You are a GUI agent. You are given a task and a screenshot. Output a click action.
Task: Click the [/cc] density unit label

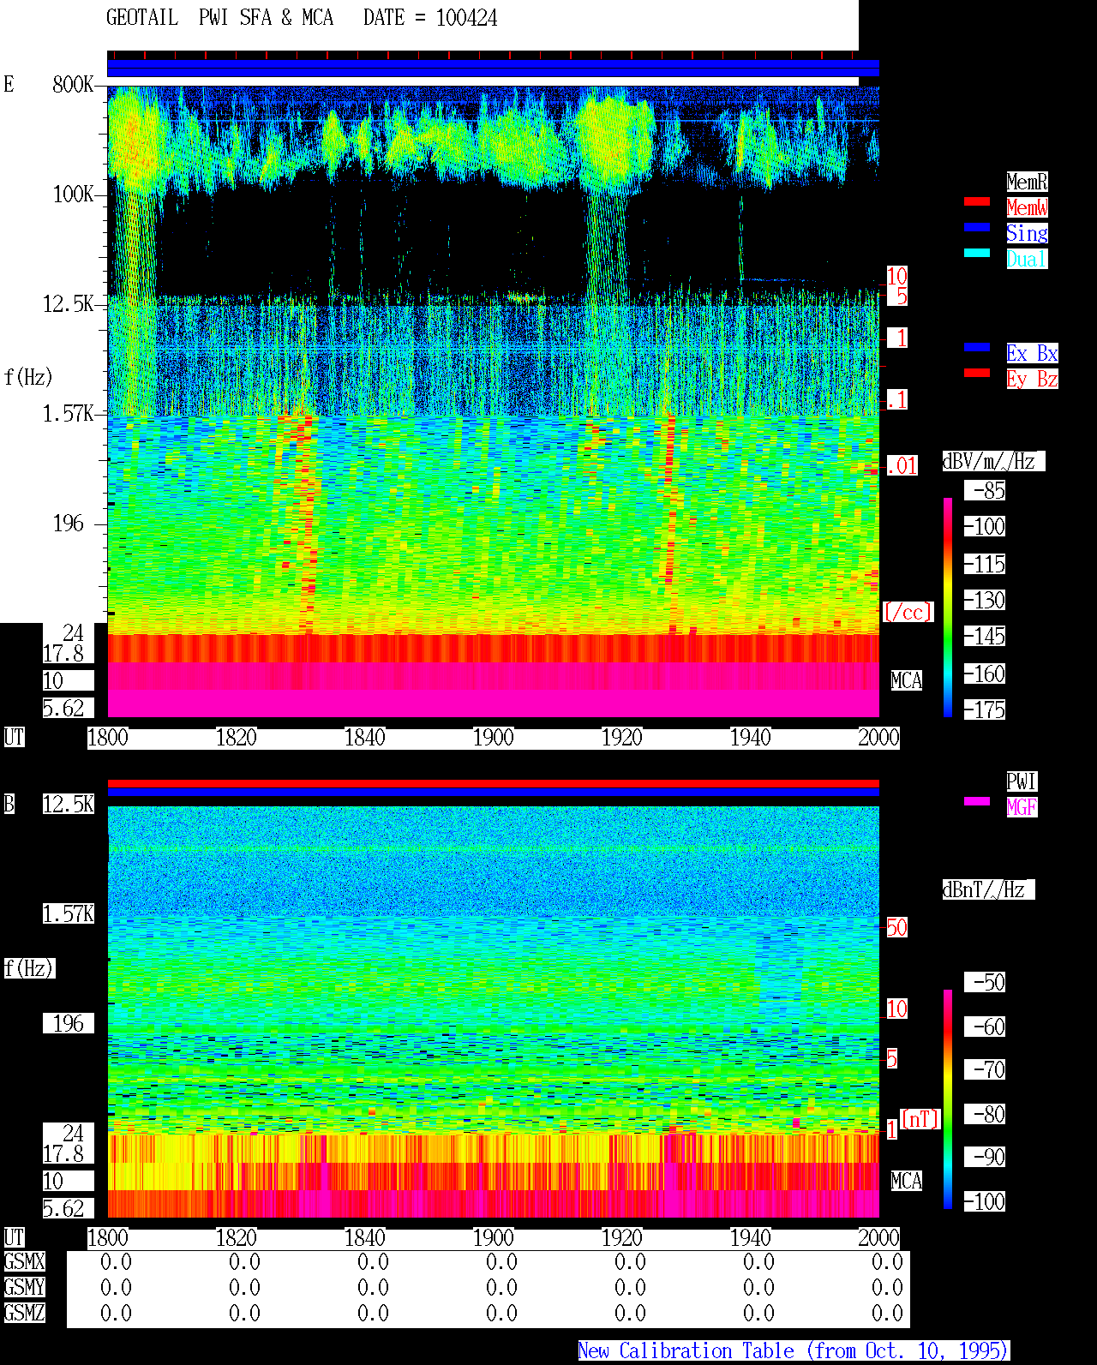(908, 612)
